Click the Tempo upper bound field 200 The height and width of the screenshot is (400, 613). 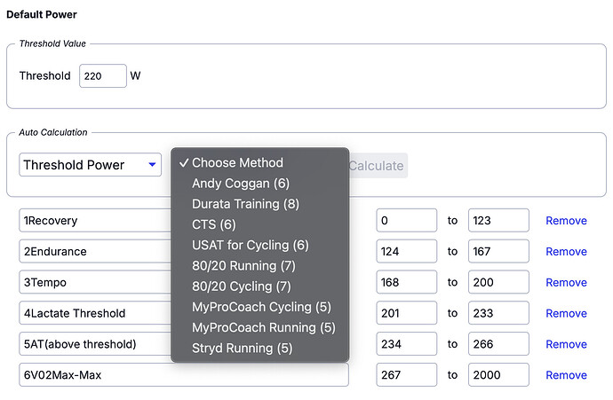pyautogui.click(x=499, y=282)
